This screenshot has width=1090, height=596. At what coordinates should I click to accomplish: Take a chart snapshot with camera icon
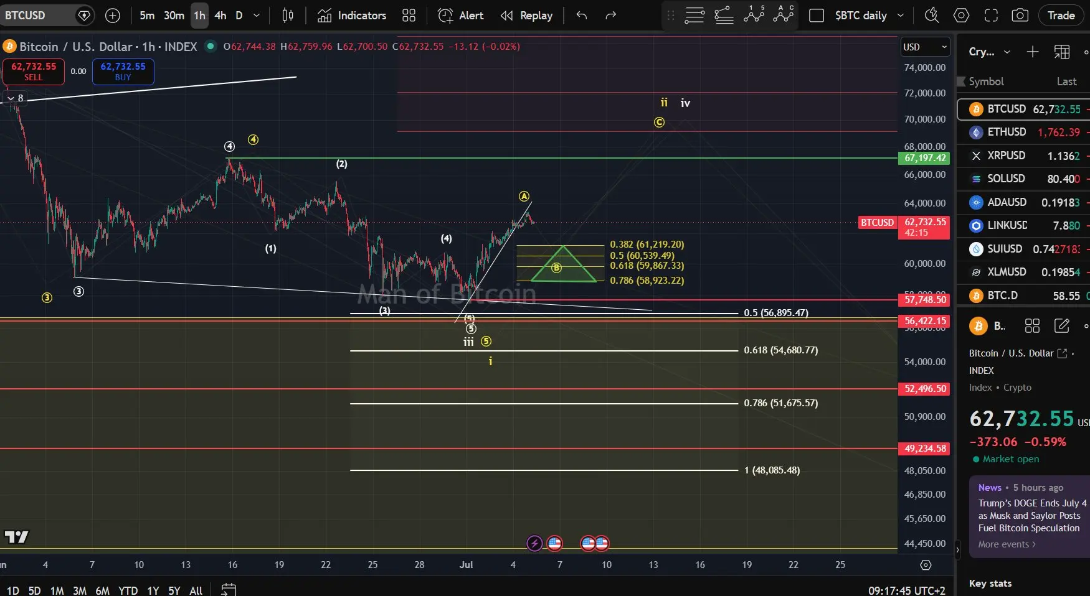click(1020, 16)
